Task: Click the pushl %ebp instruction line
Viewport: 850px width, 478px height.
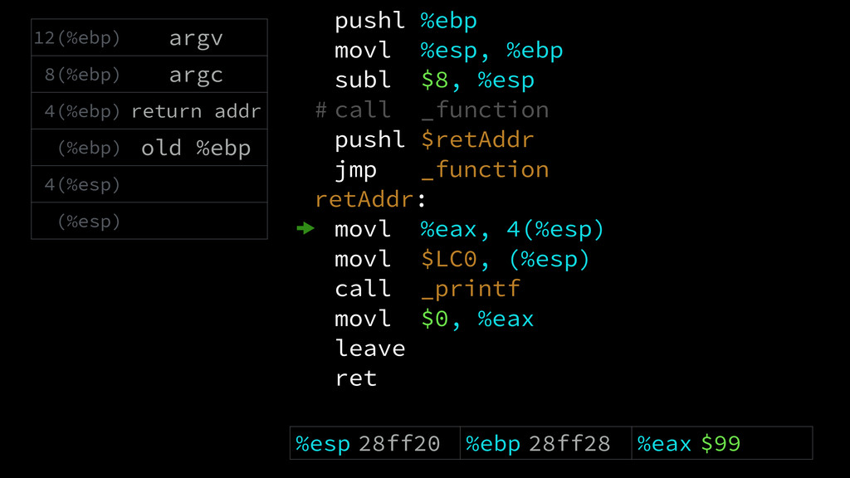Action: pos(406,21)
